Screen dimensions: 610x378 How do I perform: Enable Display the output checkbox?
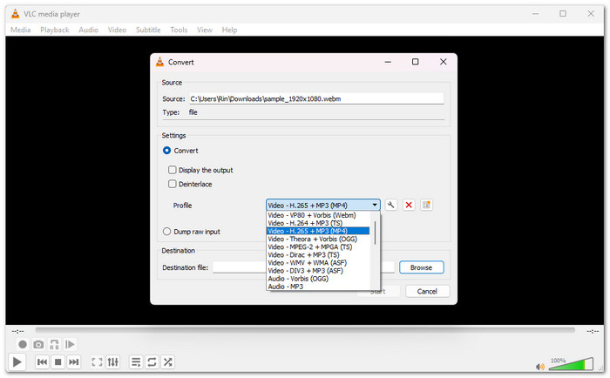pyautogui.click(x=173, y=170)
